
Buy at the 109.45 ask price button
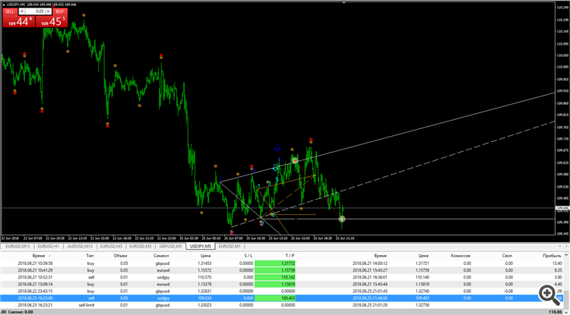point(52,21)
